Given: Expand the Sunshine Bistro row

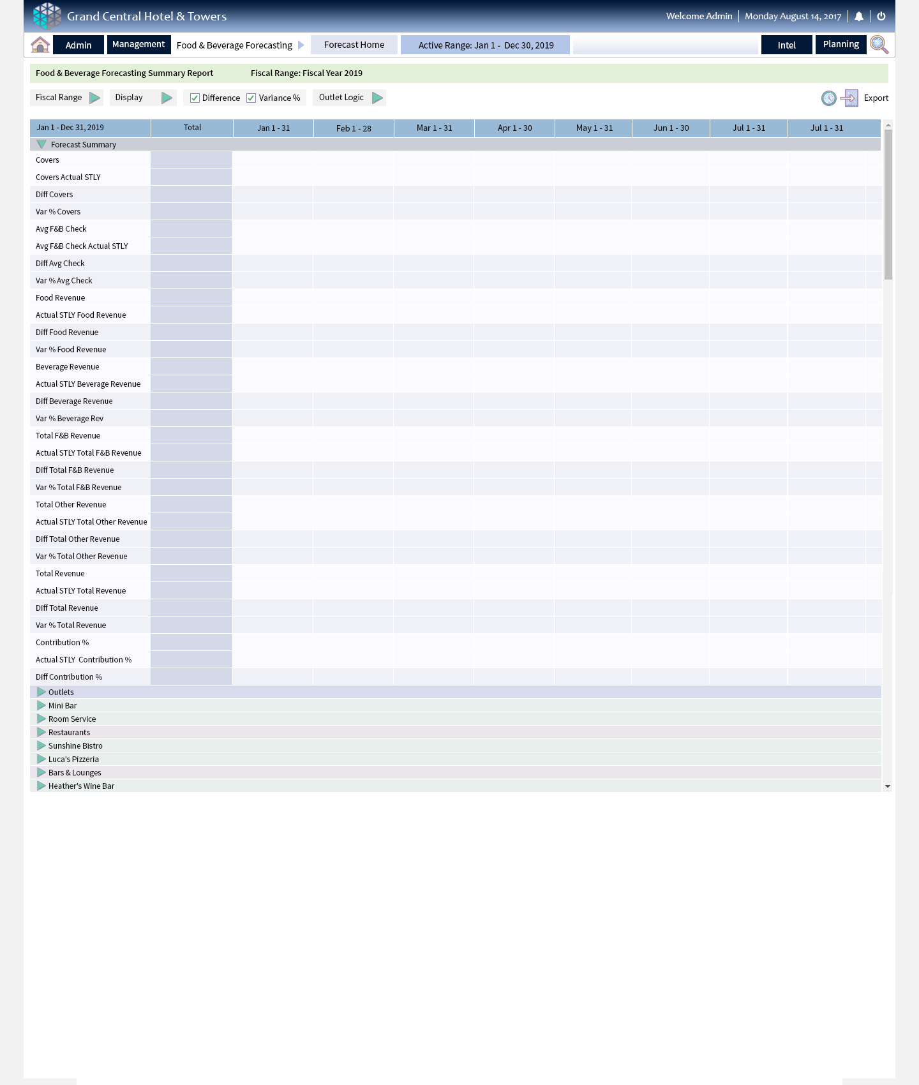Looking at the screenshot, I should pyautogui.click(x=41, y=745).
